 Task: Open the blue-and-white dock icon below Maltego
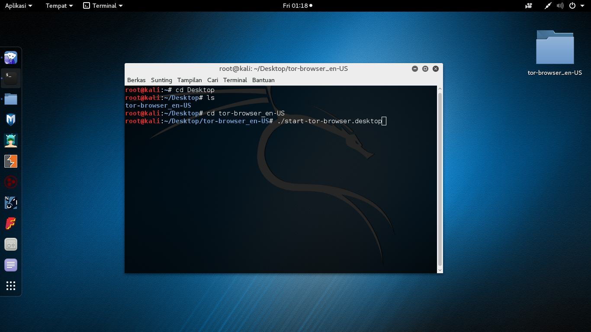(x=11, y=203)
